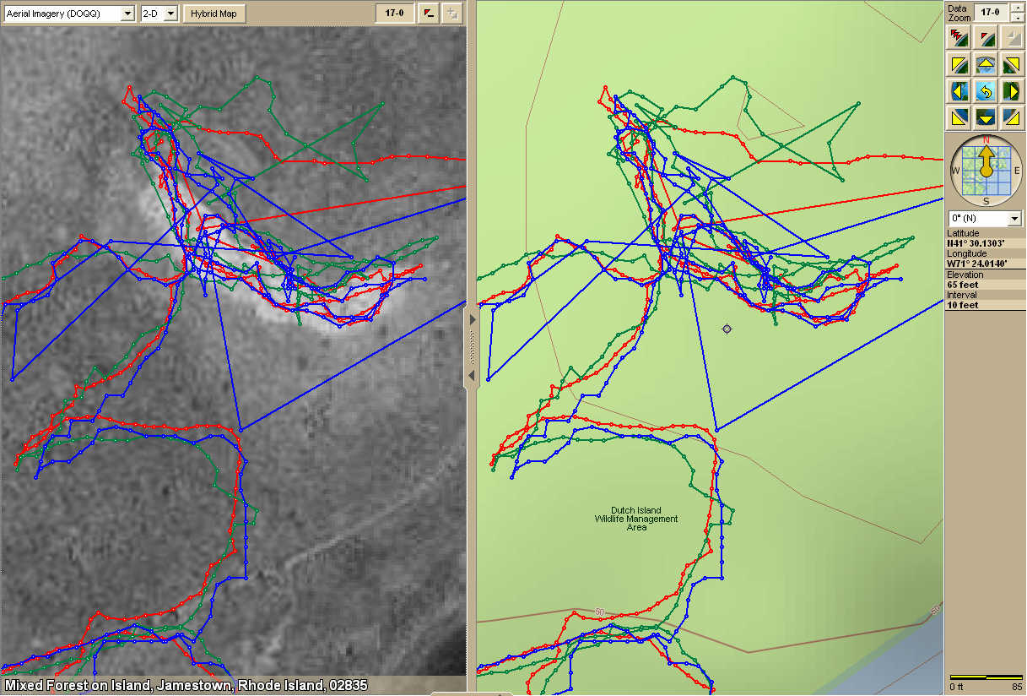Pan the map south with the down arrow
1027x696 pixels.
[984, 117]
